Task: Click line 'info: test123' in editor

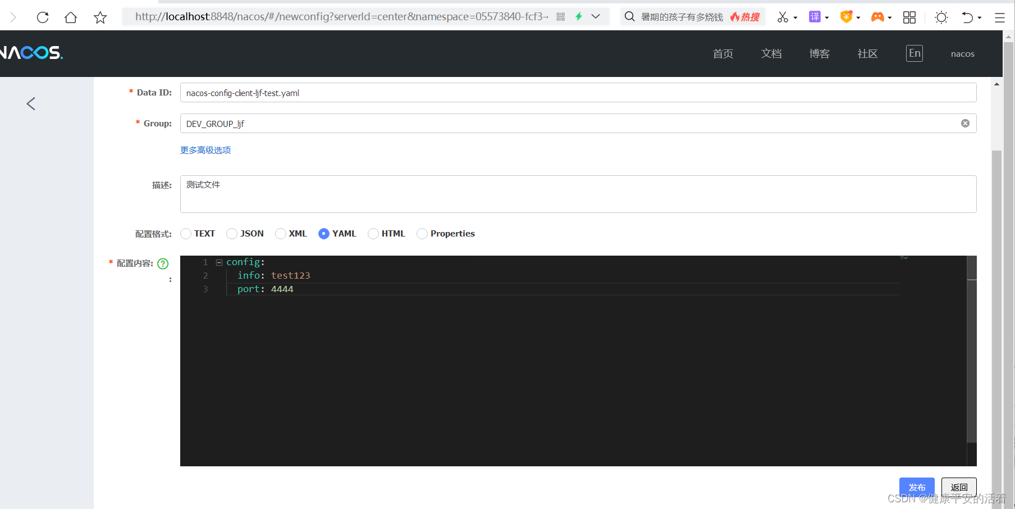Action: tap(273, 275)
